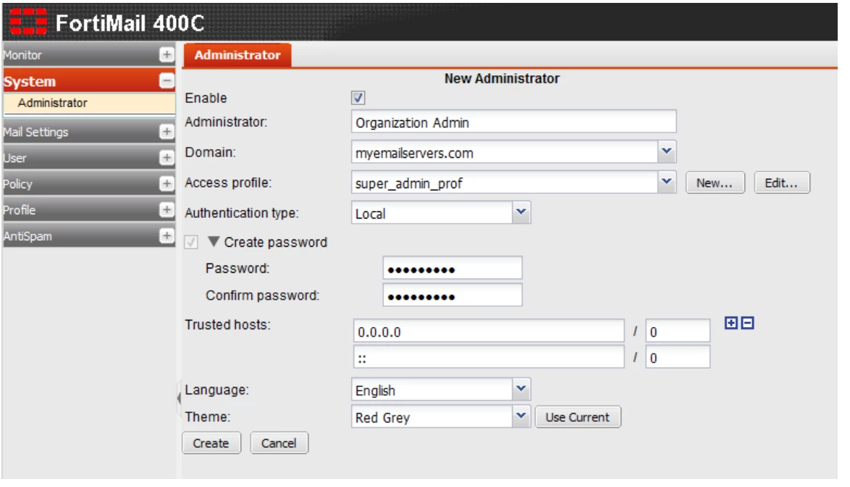
Task: Add a trusted host row
Action: click(731, 323)
